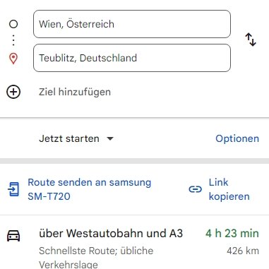
Task: Click the plus circle icon to add a destination
Action: pyautogui.click(x=13, y=92)
